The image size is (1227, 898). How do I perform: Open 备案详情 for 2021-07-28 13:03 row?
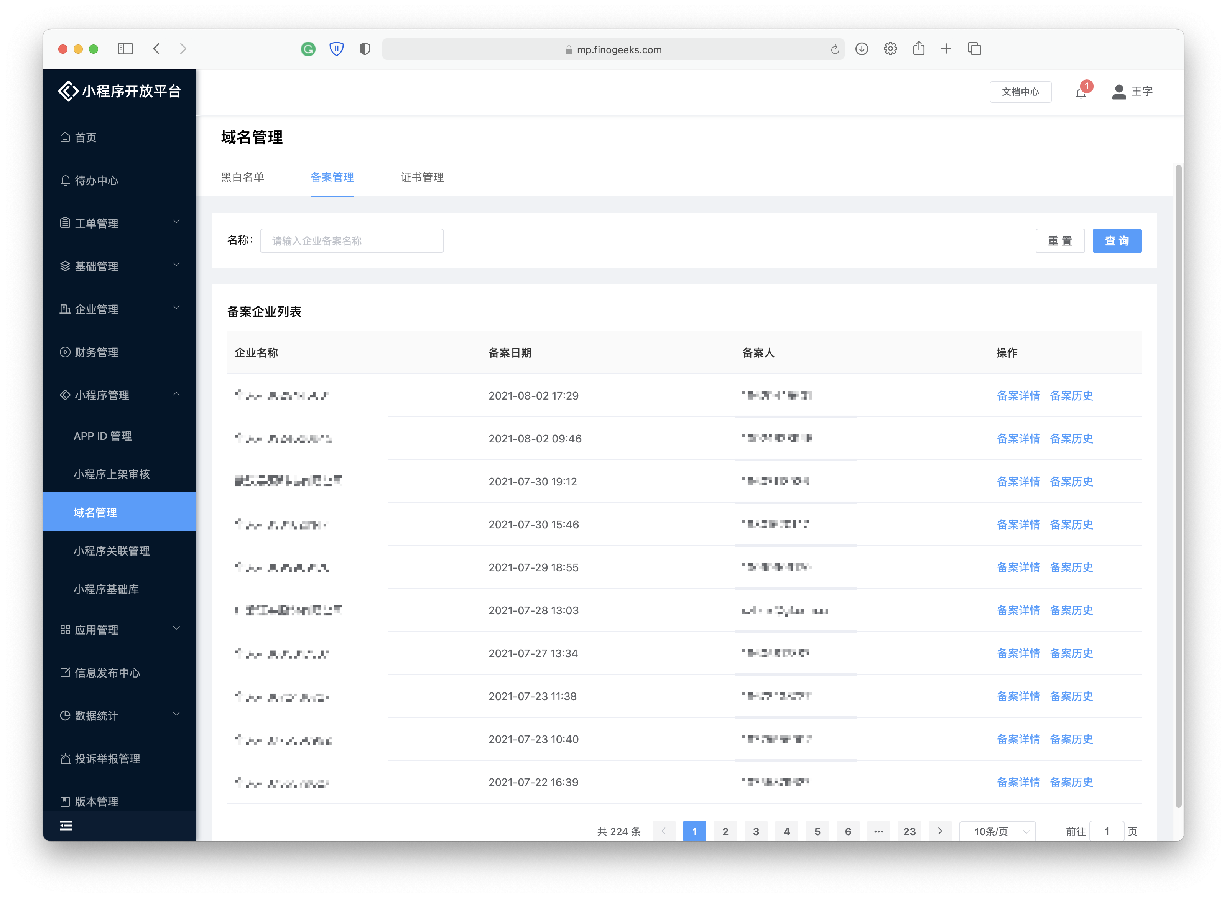1018,610
